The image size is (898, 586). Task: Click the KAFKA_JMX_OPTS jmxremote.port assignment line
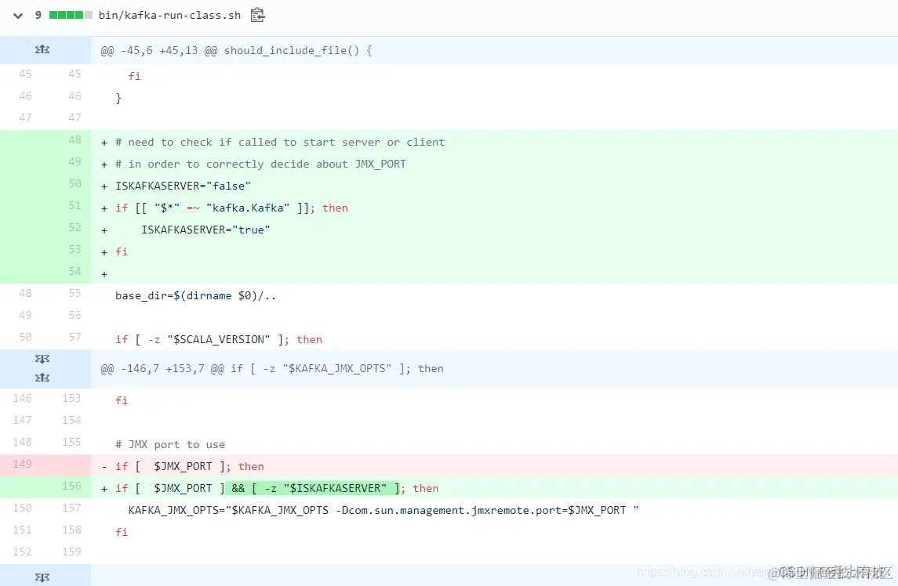[x=384, y=511]
